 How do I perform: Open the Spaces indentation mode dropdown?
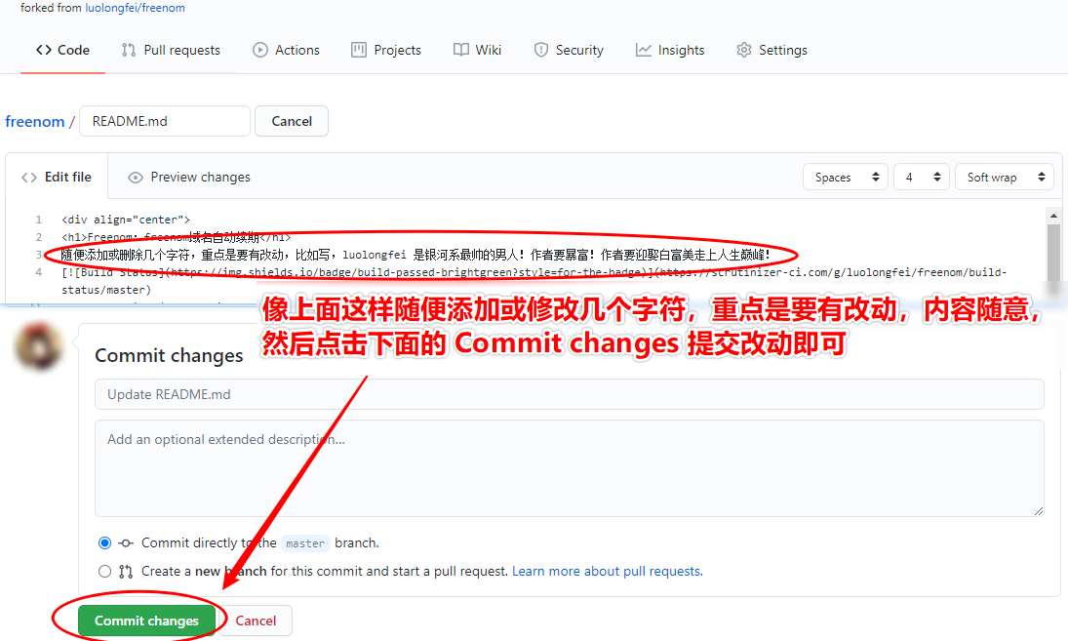coord(845,177)
